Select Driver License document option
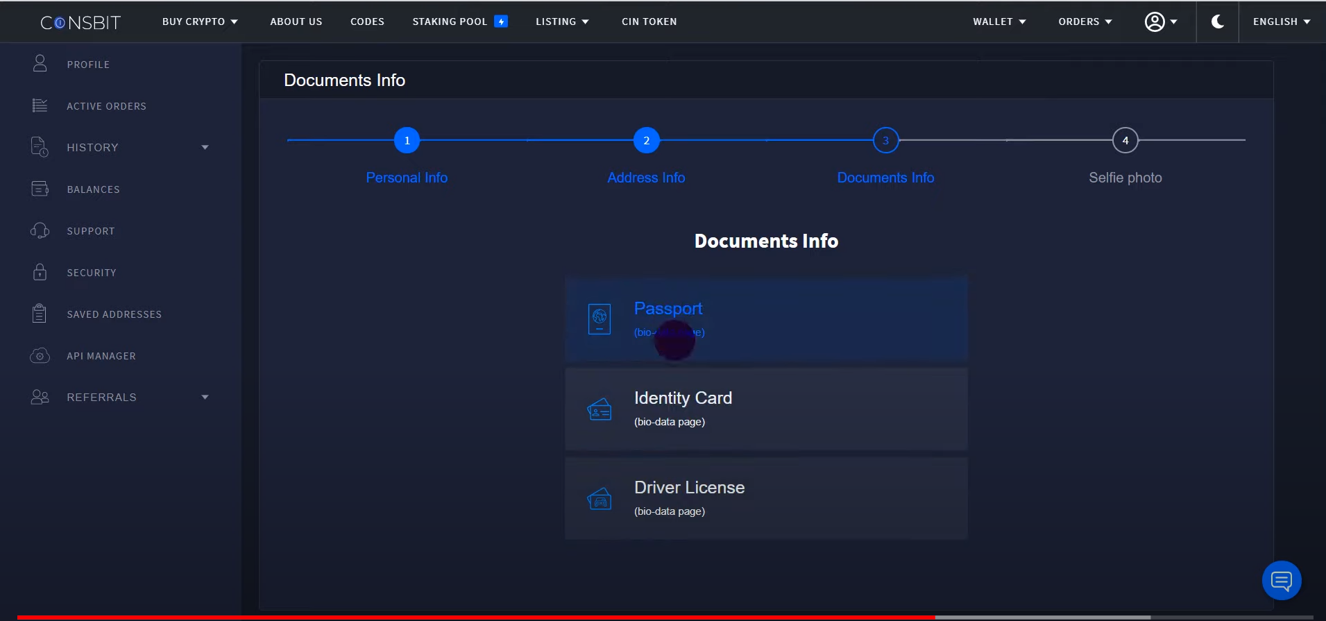 click(x=766, y=498)
